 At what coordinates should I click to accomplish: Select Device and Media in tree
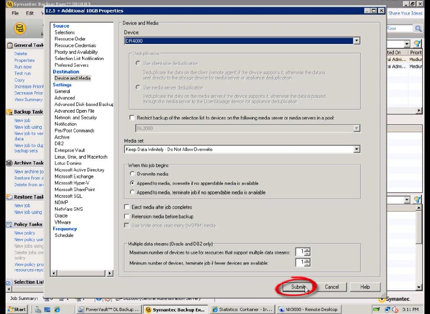(x=73, y=78)
